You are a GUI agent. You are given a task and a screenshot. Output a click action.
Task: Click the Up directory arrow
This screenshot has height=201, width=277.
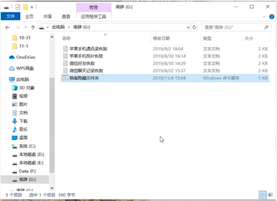(33, 27)
